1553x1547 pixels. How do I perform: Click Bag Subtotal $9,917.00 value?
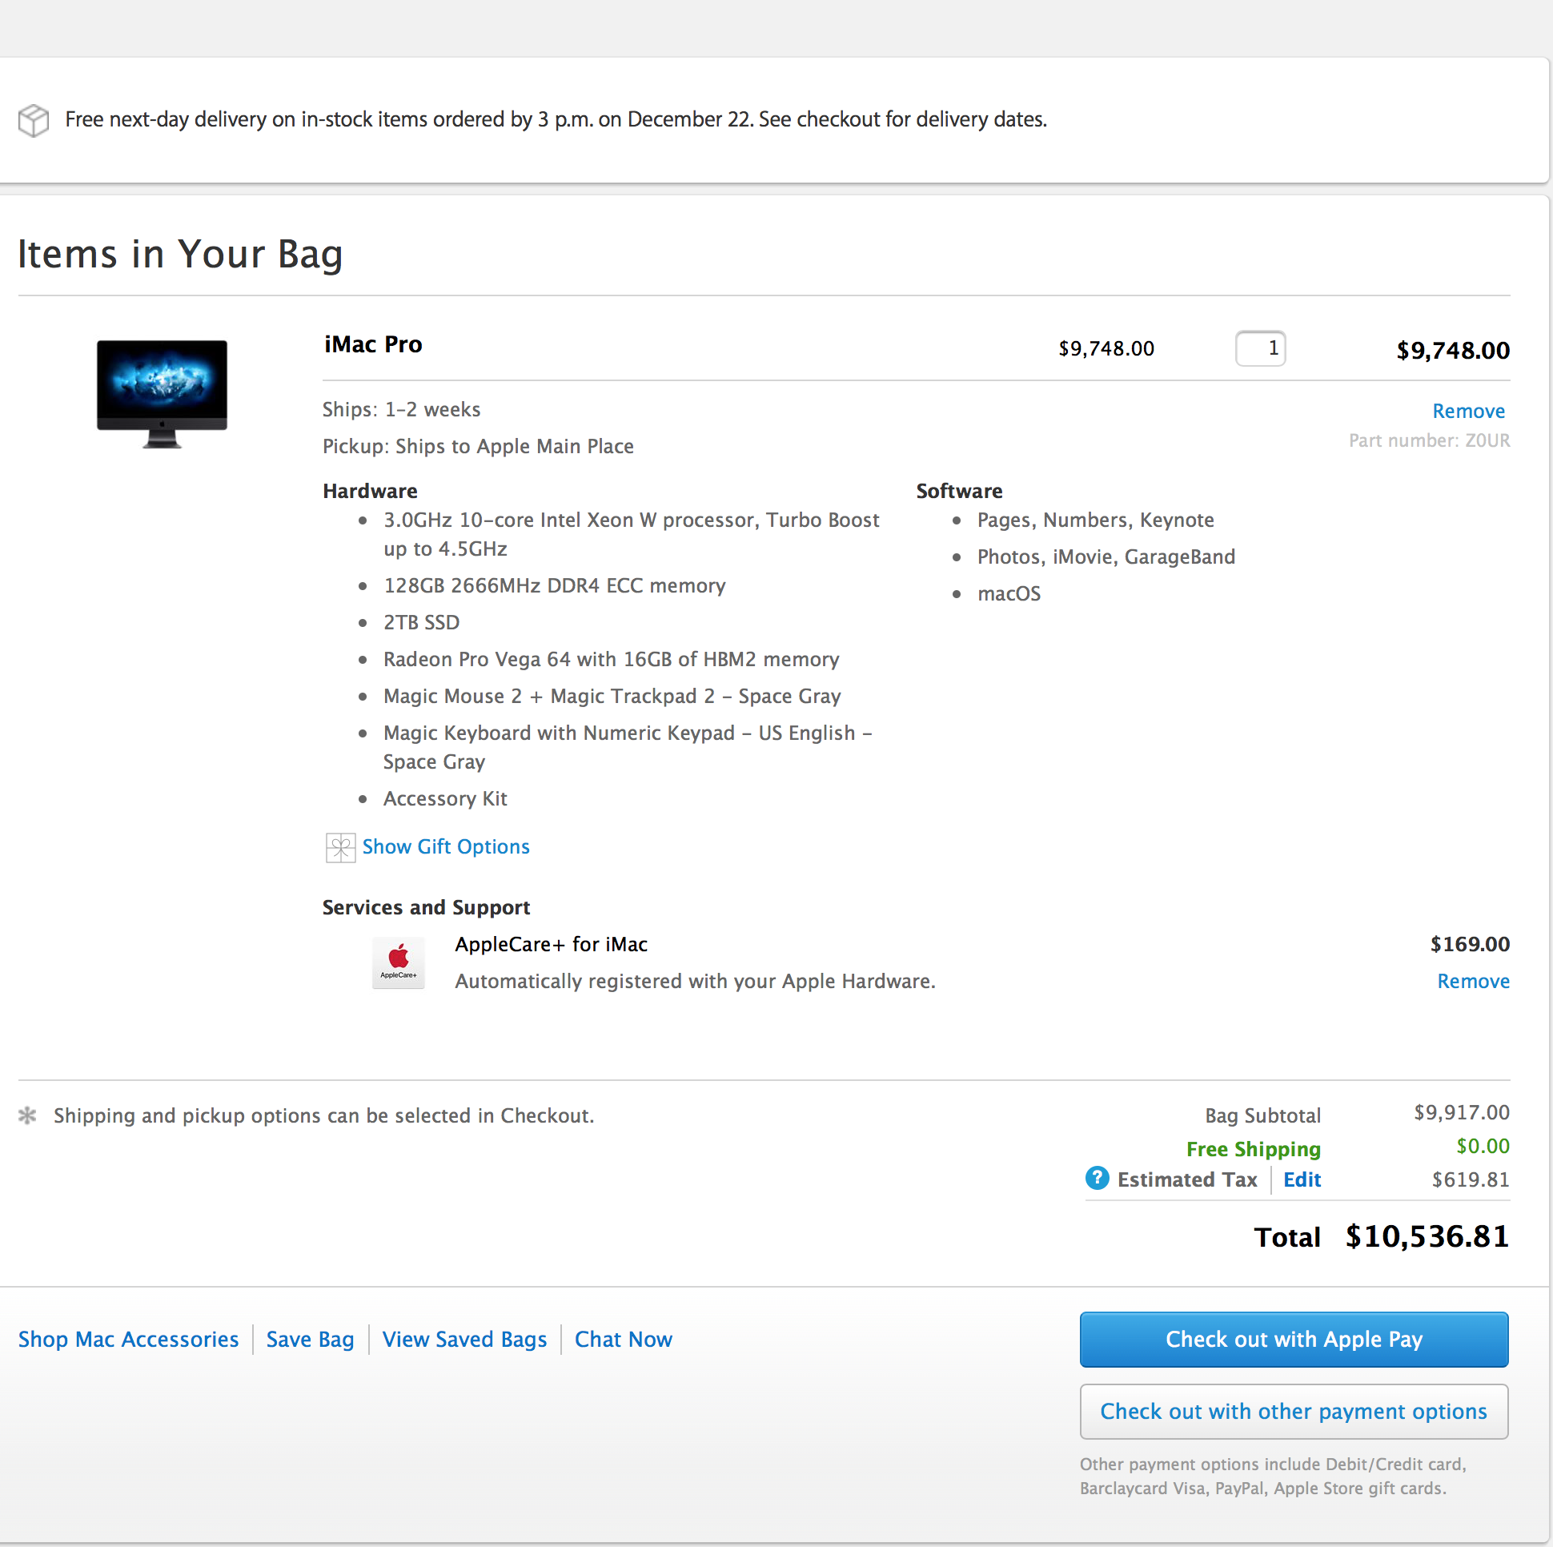[1462, 1112]
